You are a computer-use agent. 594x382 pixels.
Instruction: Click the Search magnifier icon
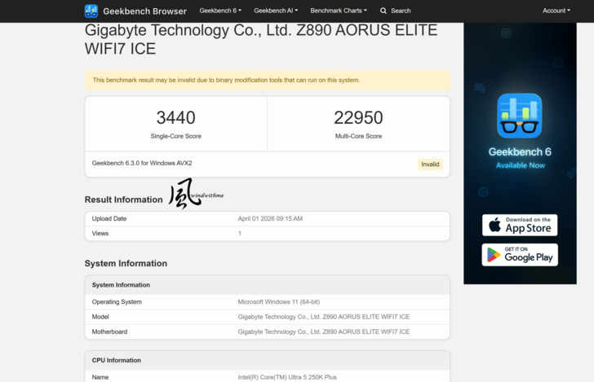tap(383, 11)
